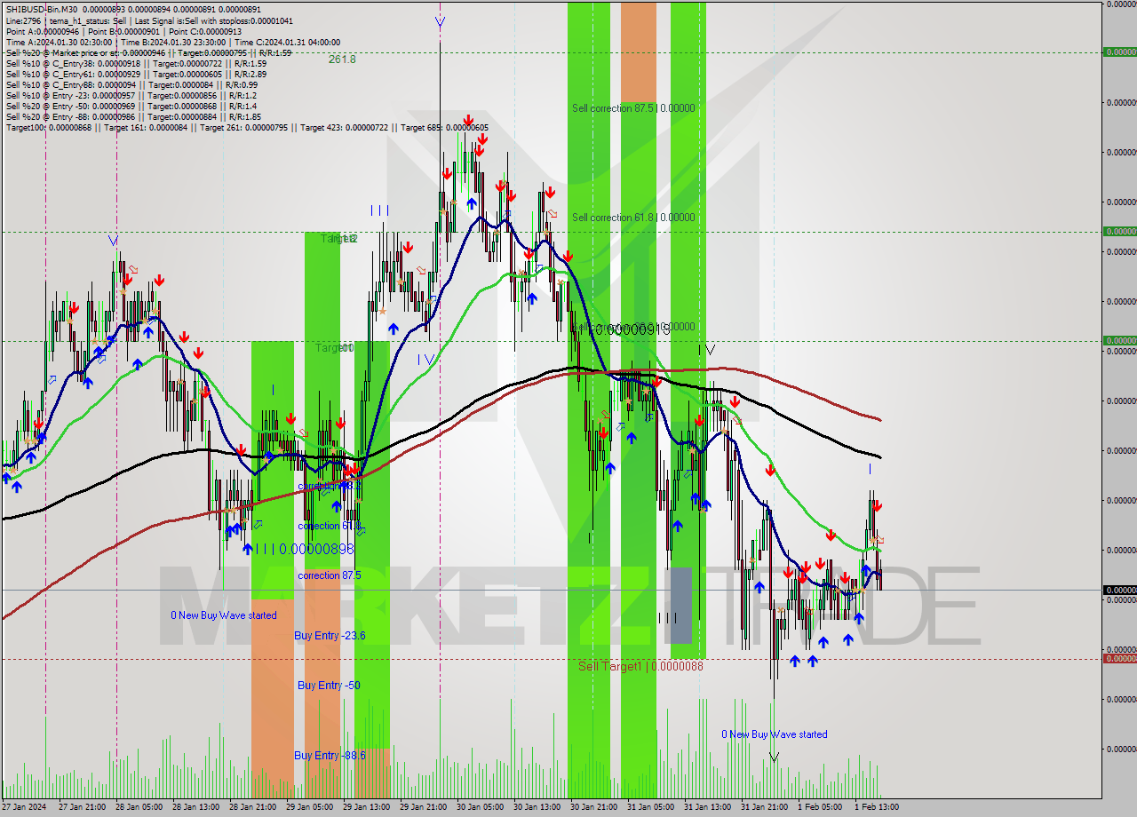Select the 'Sell %20 @ Entry -50' row
Viewport: 1137px width, 817px height.
point(131,106)
